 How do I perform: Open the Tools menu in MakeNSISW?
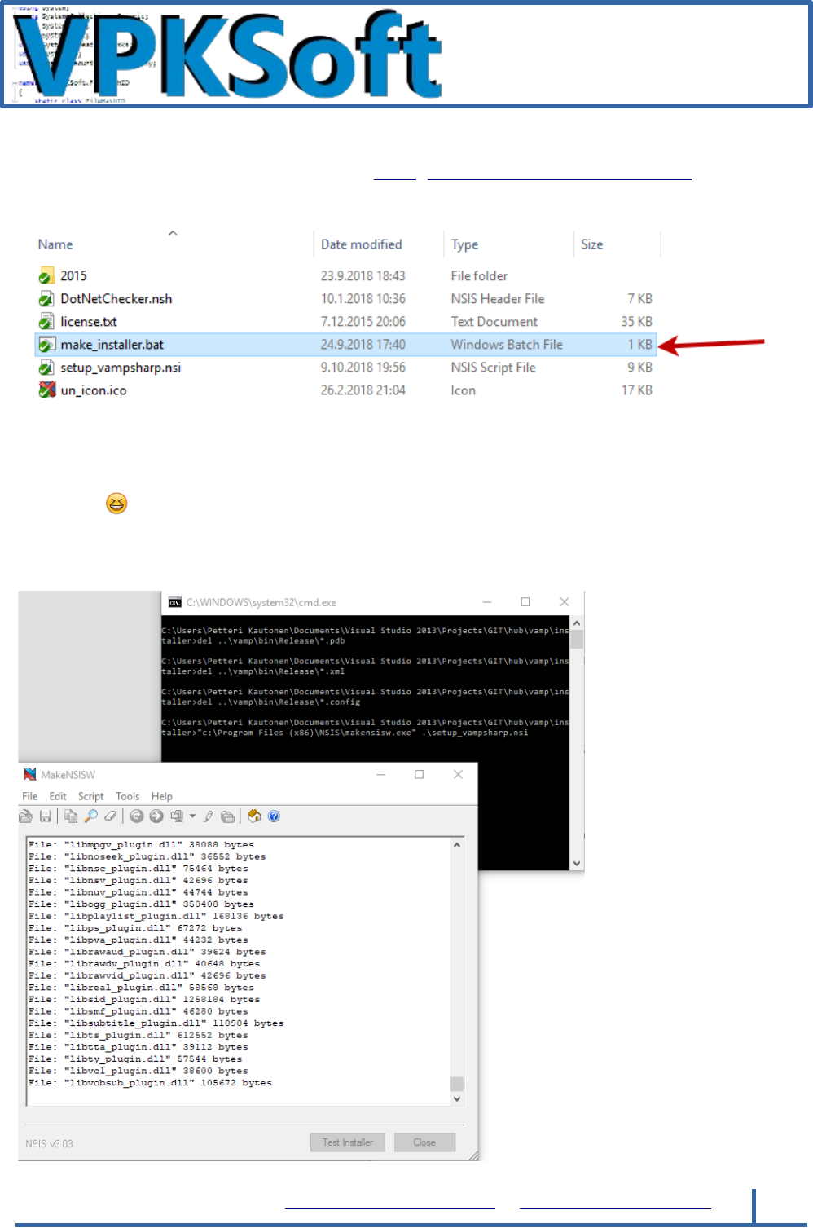pos(127,796)
